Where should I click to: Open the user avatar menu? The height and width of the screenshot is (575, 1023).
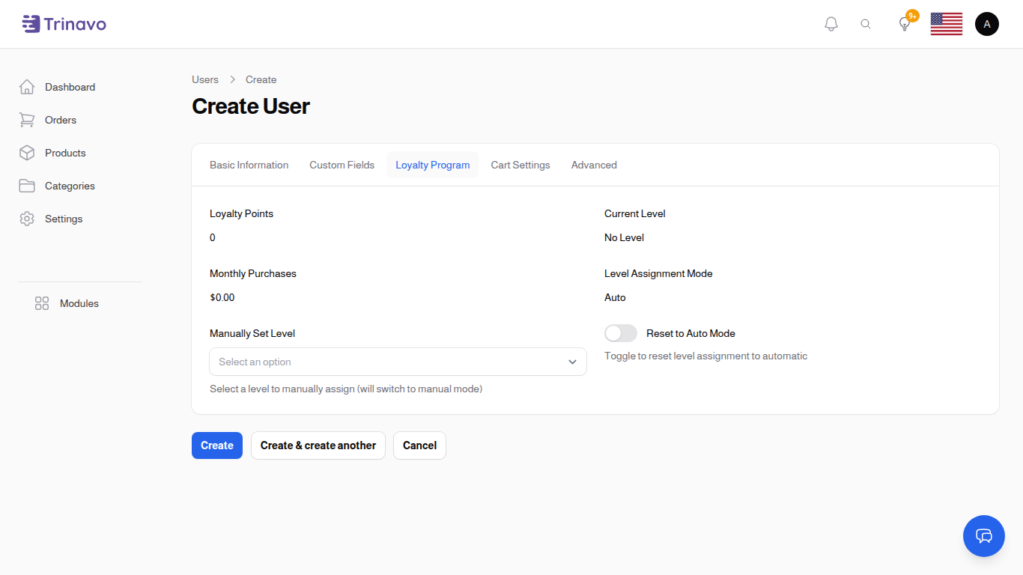(x=986, y=24)
